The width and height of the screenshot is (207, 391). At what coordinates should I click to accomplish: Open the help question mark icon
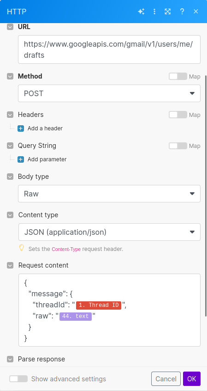[x=182, y=12]
